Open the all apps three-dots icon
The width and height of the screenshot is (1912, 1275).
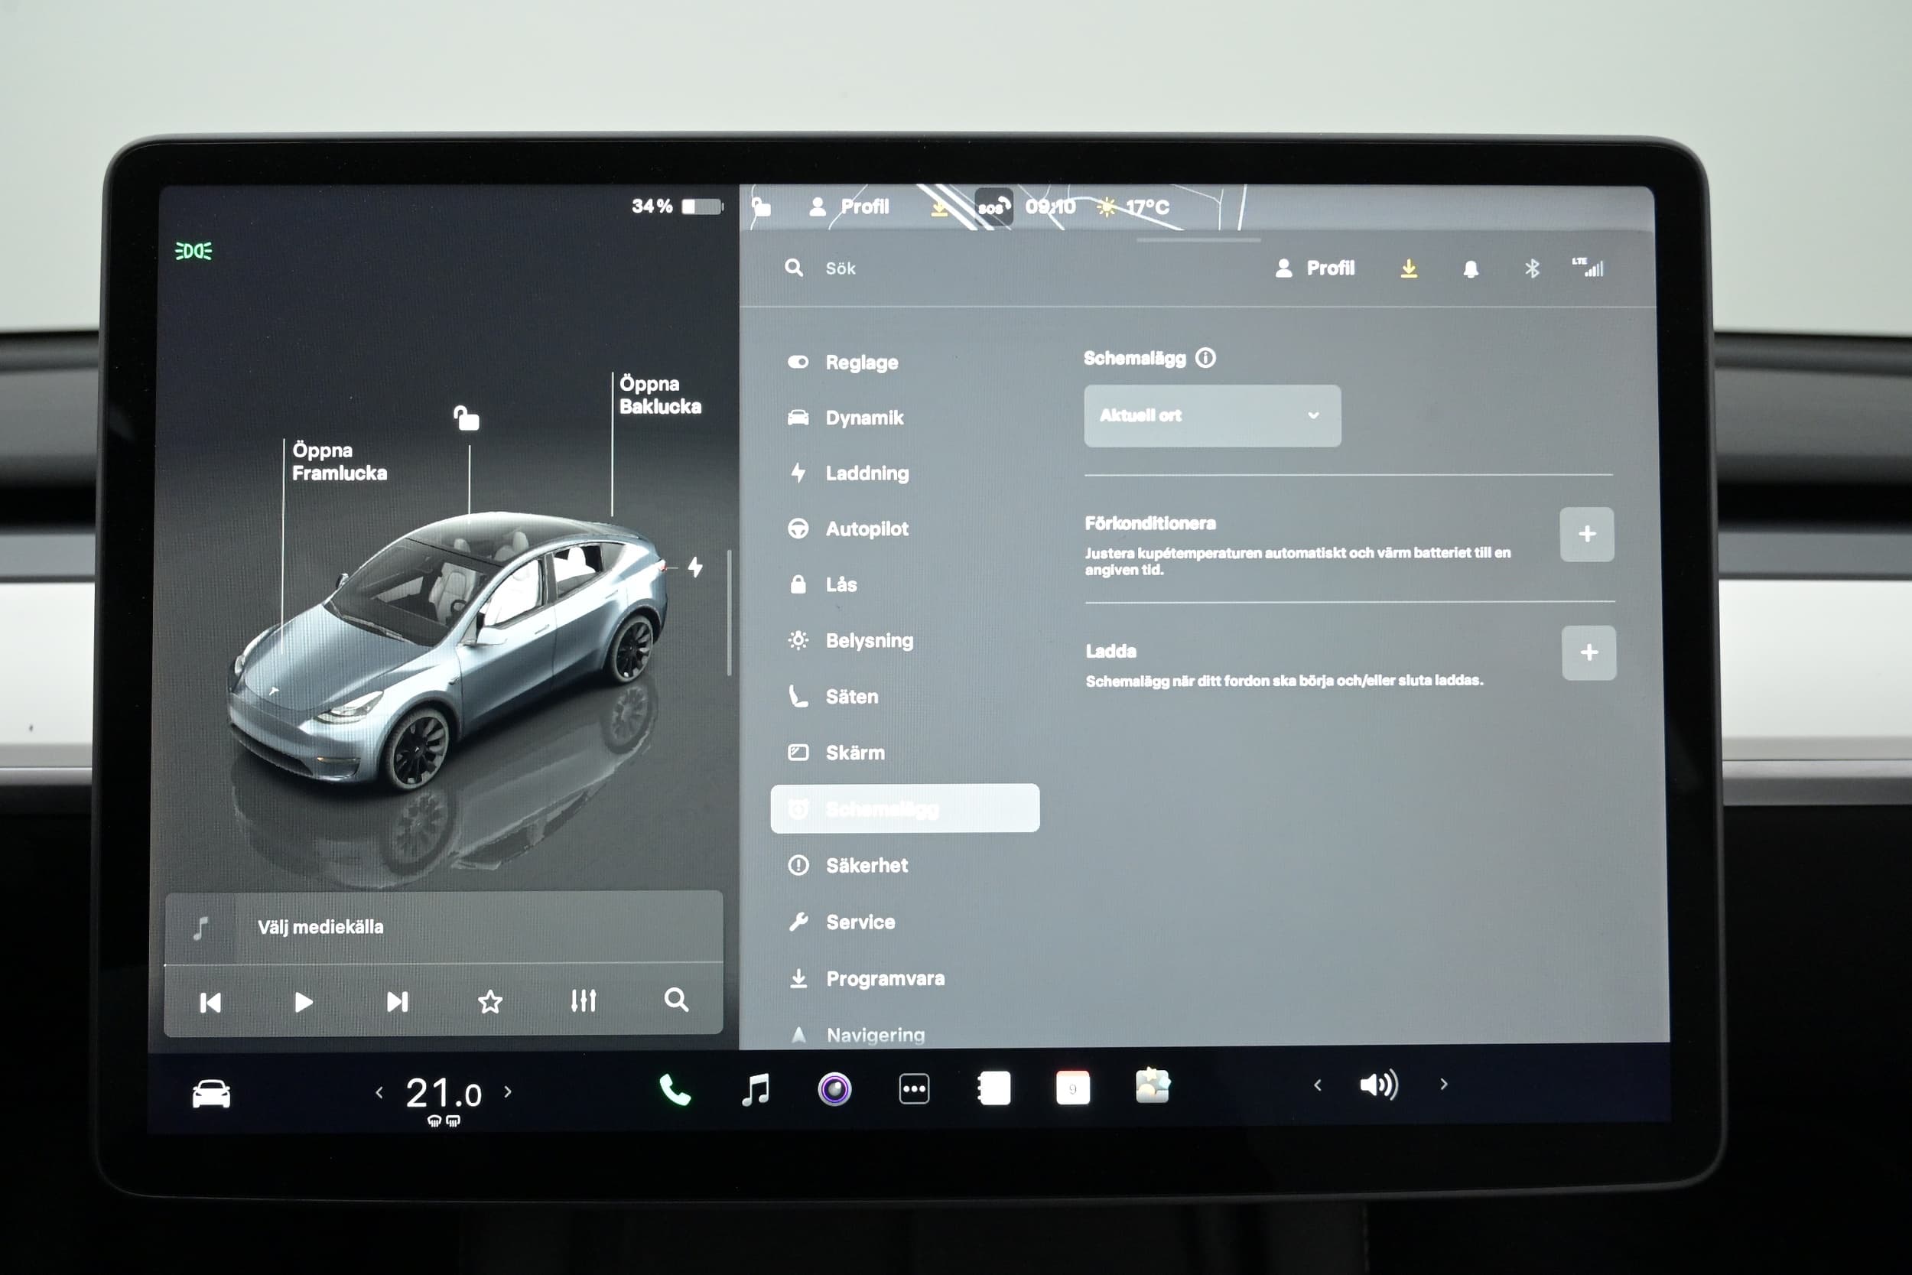[914, 1089]
